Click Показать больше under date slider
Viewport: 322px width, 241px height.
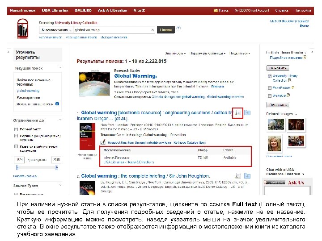25,176
